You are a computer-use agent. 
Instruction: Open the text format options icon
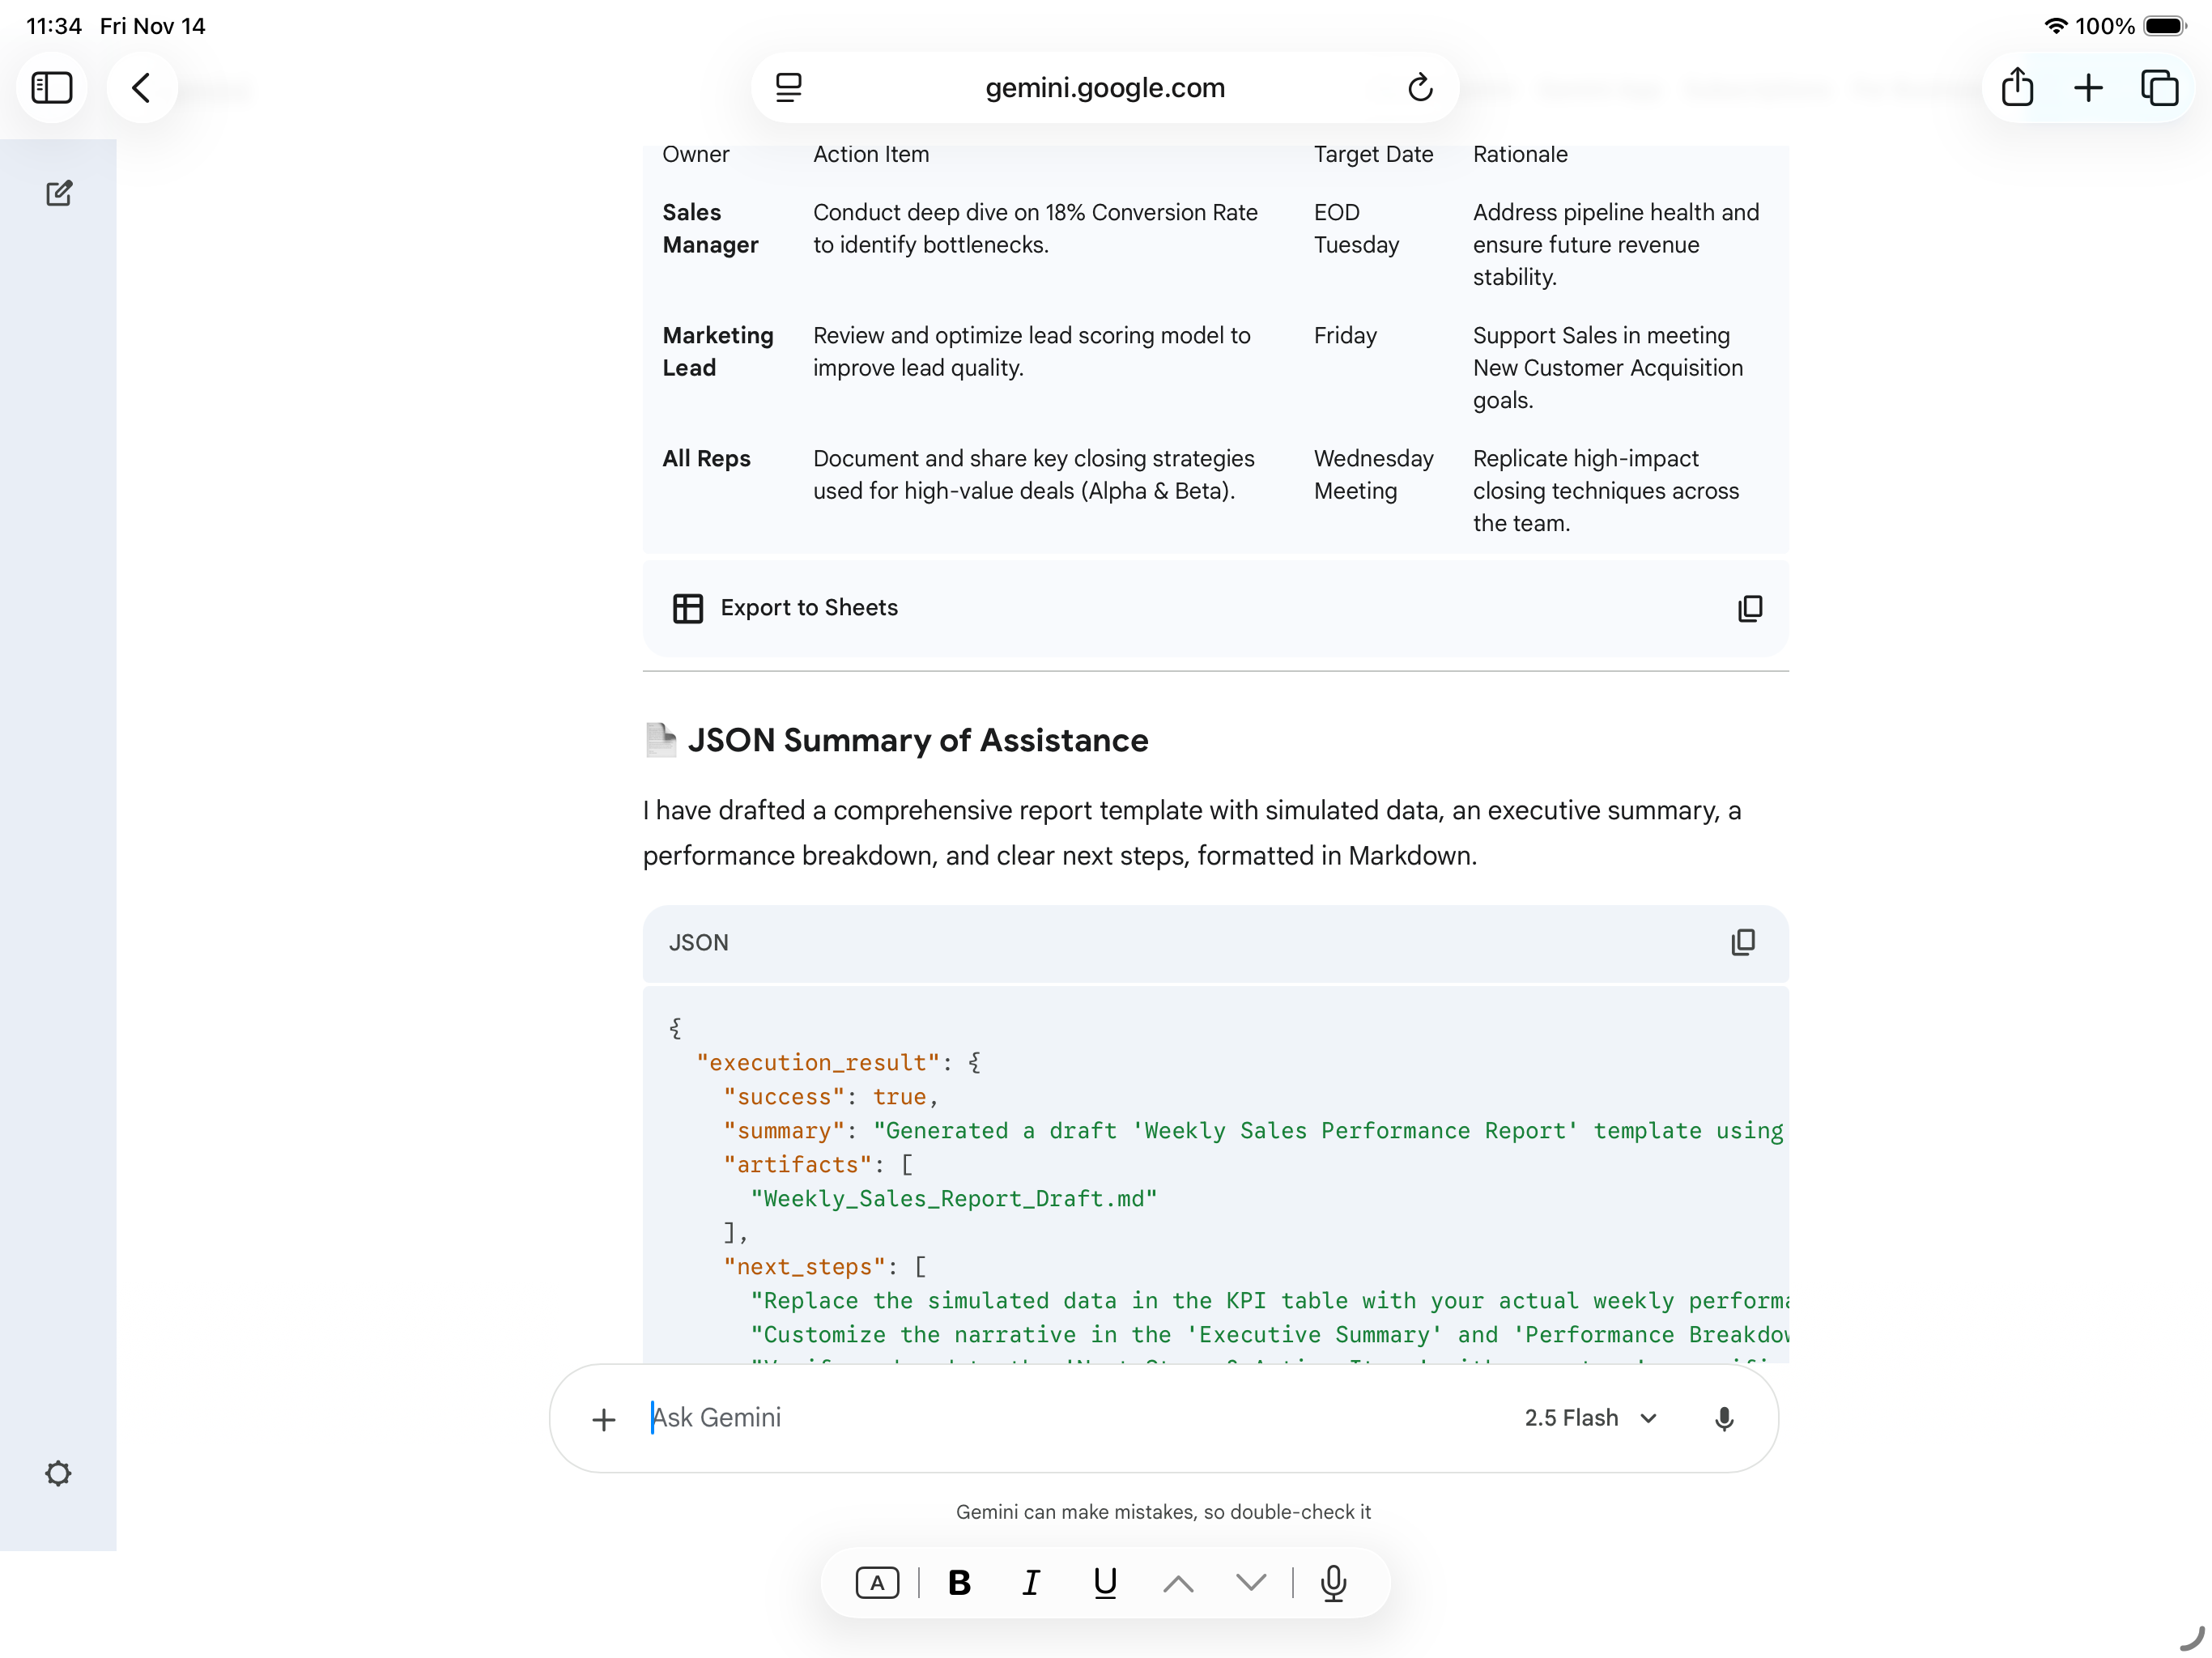[x=876, y=1583]
